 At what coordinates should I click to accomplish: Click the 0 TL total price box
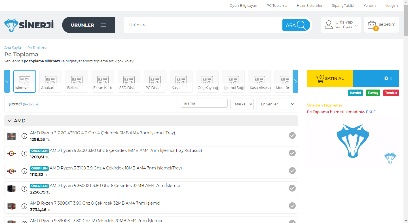376,78
